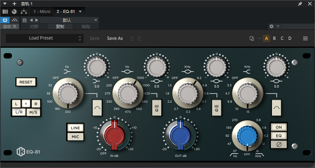Click the 复制 copy button
Viewport: 315px width, 168px height.
[60, 27]
